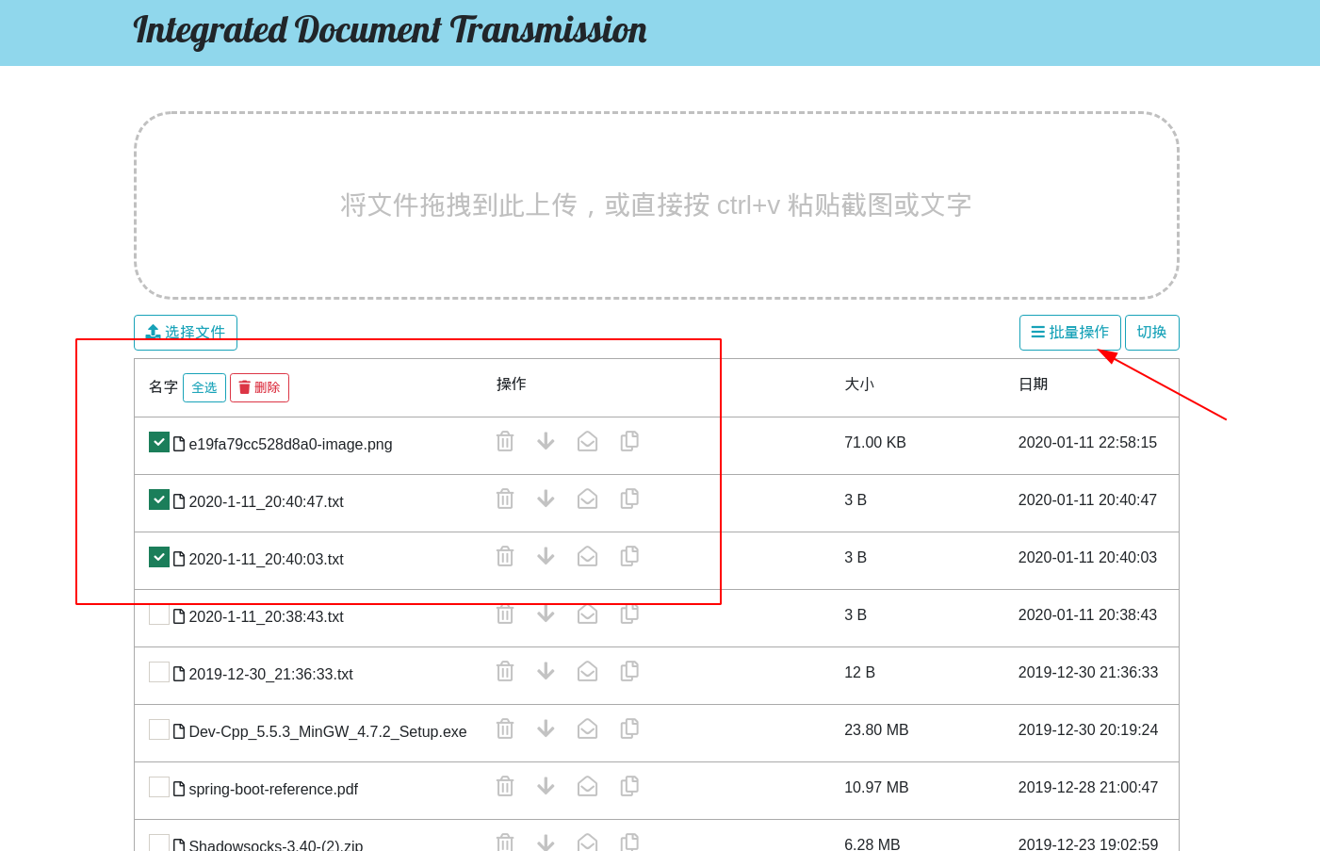Copy link icon for 2020-1-11_20:38:43.txt
This screenshot has width=1320, height=851.
click(629, 614)
